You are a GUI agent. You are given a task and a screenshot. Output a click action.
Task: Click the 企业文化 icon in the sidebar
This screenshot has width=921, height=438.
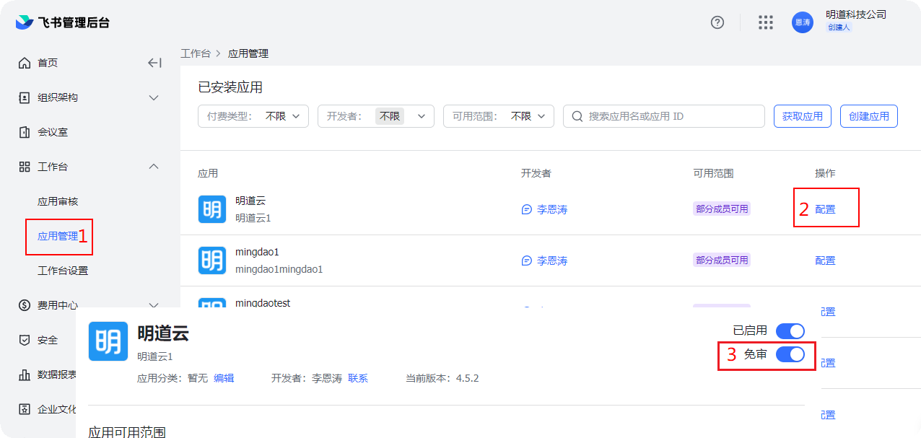pos(25,409)
